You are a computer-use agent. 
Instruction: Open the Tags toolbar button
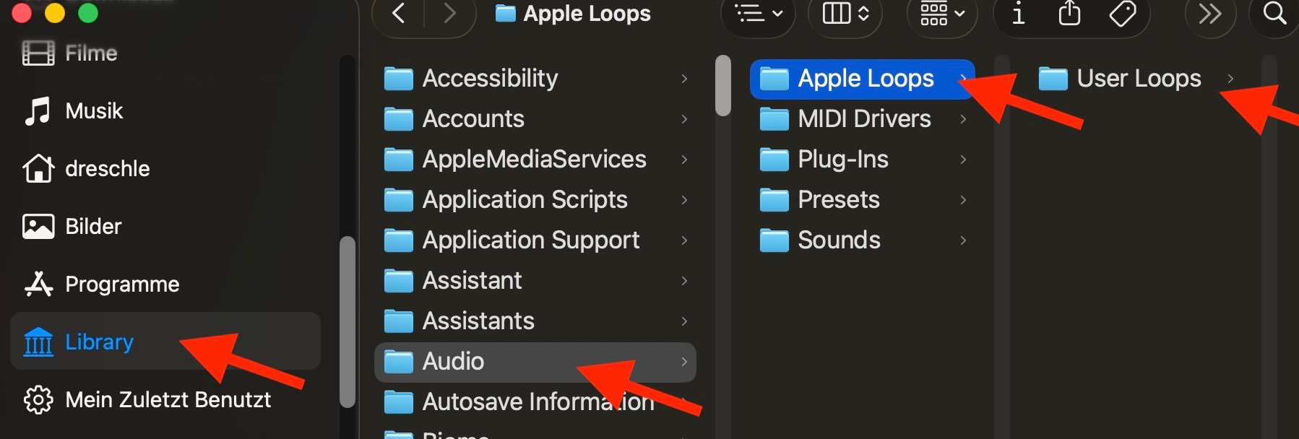tap(1122, 14)
